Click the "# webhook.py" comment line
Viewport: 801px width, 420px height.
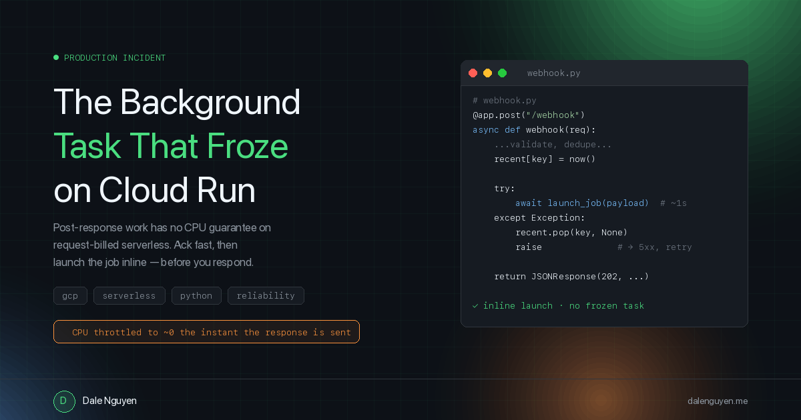[x=505, y=101]
